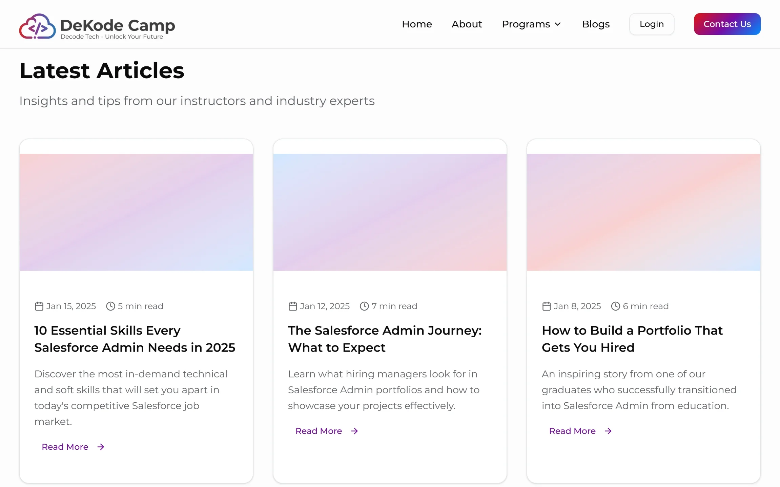Screen dimensions: 780x487
Task: Click the DeKode Camp cloud logo icon
Action: click(37, 26)
